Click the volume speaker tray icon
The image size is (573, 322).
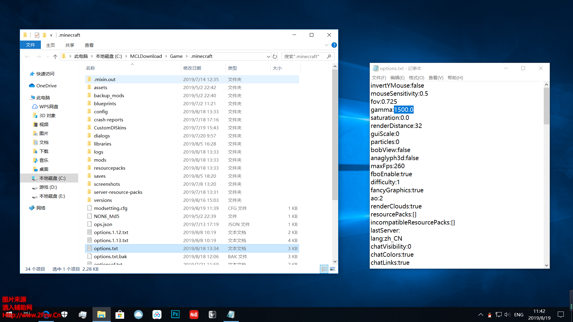[507, 315]
